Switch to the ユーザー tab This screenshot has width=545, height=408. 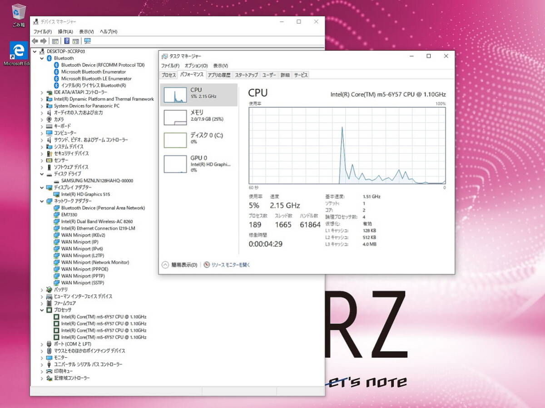269,75
